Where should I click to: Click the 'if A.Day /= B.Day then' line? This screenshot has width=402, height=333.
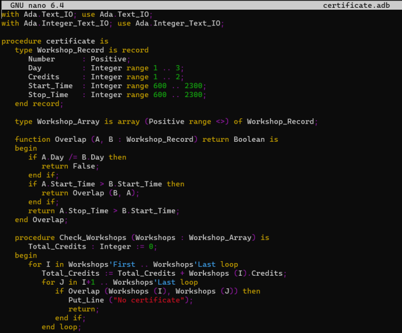(77, 157)
